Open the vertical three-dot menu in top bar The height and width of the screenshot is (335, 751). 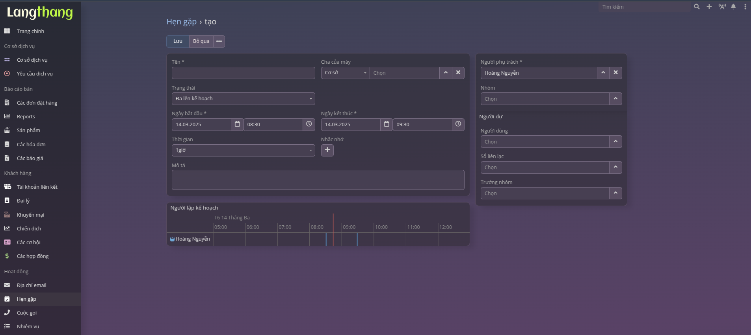click(x=745, y=7)
